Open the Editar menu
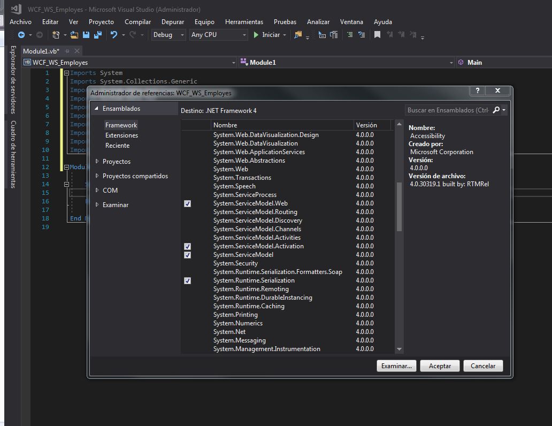This screenshot has width=552, height=426. (50, 22)
